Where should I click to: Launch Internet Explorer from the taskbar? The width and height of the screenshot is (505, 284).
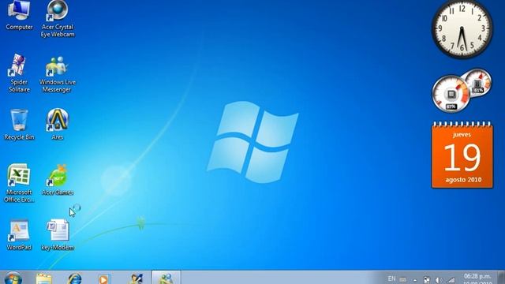coord(75,278)
